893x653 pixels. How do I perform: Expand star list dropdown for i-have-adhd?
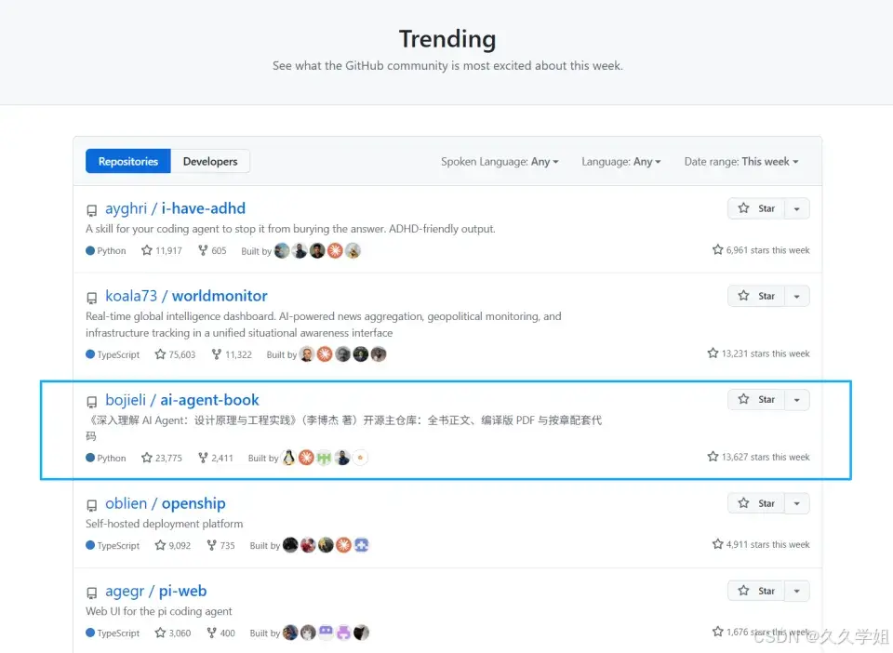(797, 208)
